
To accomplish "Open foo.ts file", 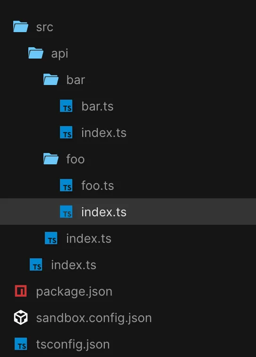I will click(98, 186).
